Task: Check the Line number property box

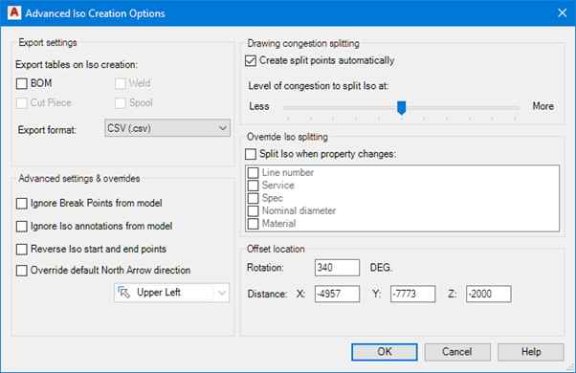Action: 254,172
